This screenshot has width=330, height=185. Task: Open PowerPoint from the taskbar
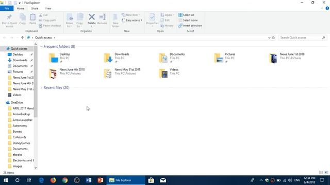[101, 180]
